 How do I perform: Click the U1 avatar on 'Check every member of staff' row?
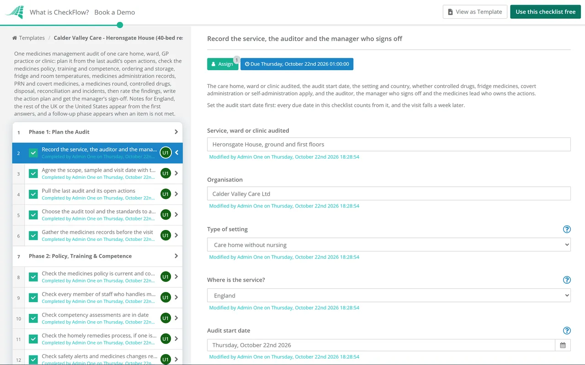click(165, 297)
